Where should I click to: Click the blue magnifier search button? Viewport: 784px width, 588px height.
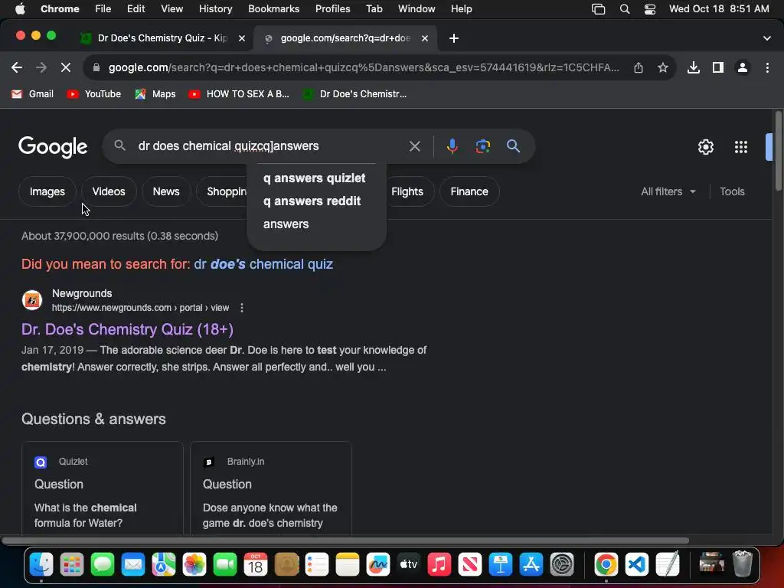[x=513, y=146]
